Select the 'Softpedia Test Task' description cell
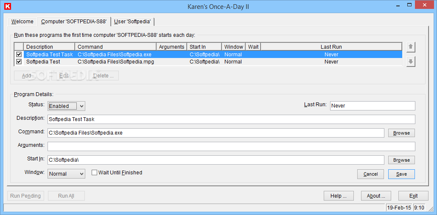The height and width of the screenshot is (215, 437). pos(50,55)
